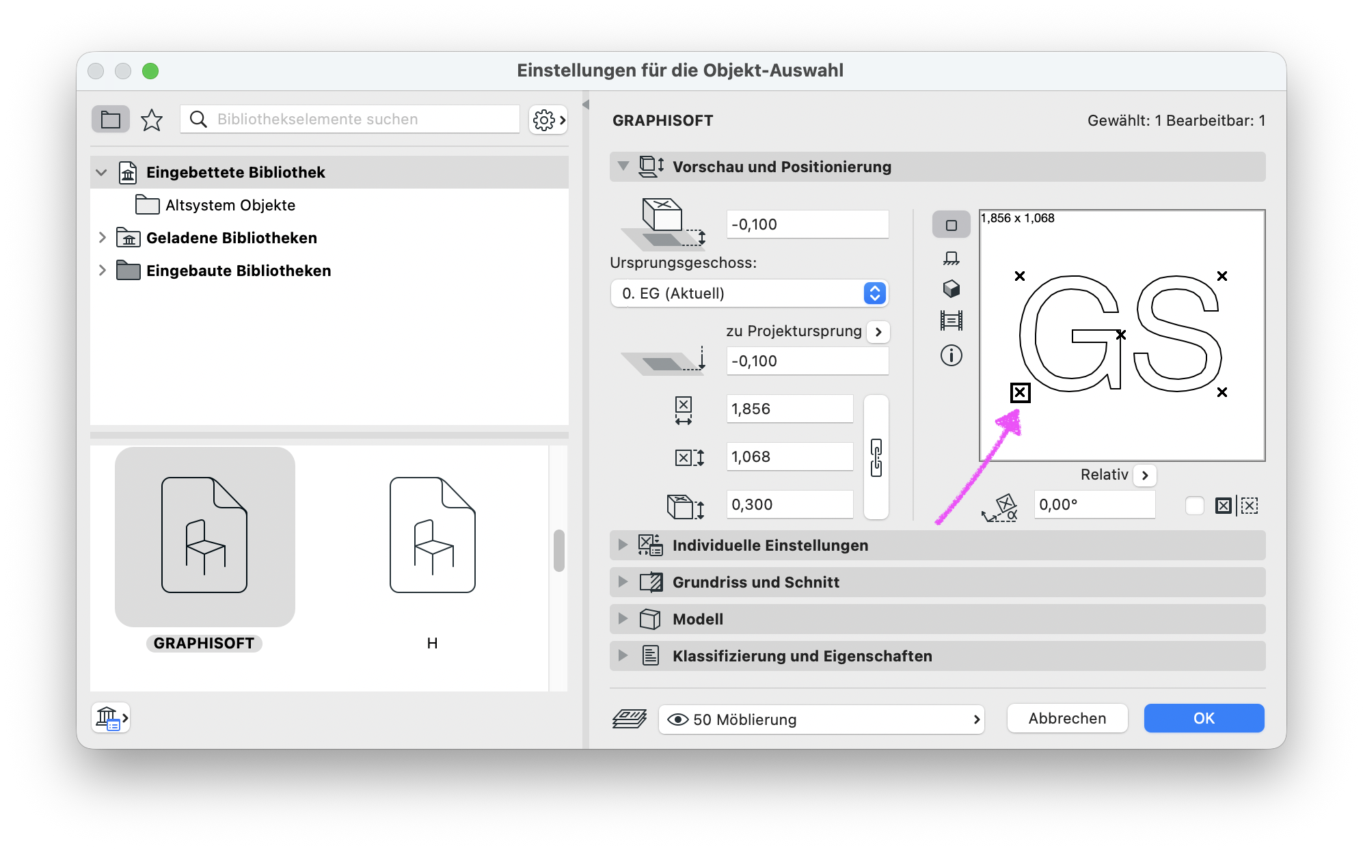Screen dimensions: 1363x850
Task: Click the rotation angle icon
Action: 999,508
